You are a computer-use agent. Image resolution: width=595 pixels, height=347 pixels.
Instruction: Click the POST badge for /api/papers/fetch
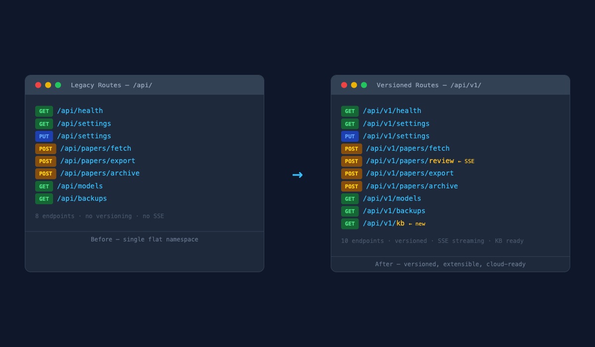tap(45, 148)
